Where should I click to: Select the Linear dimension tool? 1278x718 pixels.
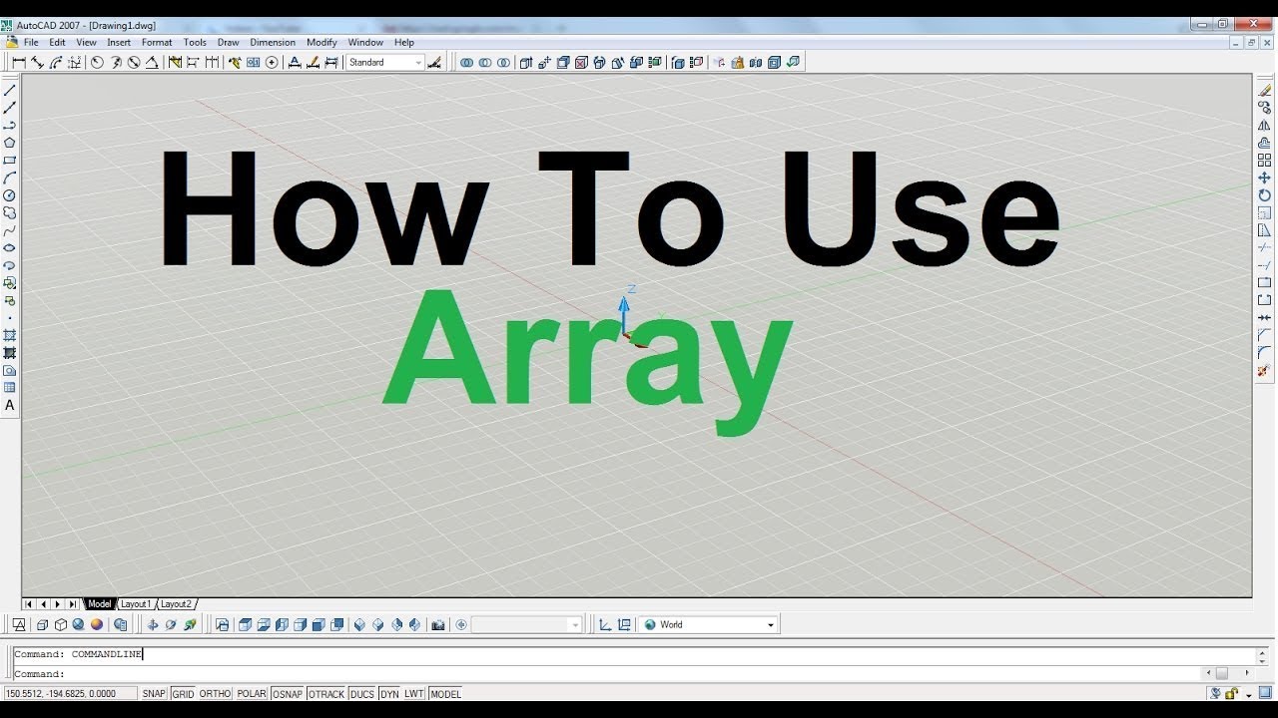pos(19,62)
